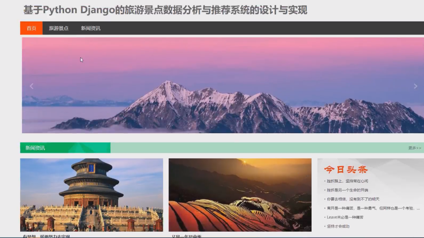Open the 新闻资讯 navigation tab
424x238 pixels.
point(91,28)
